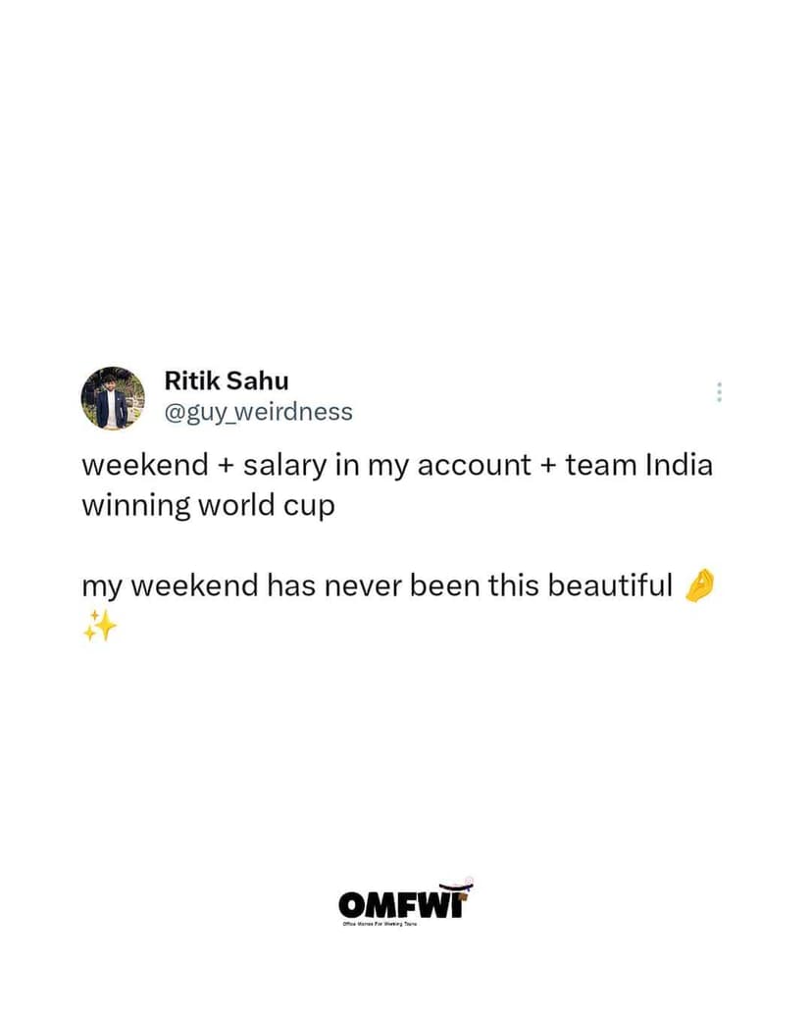
Task: Click Ritik Sahu's profile picture
Action: [x=113, y=397]
